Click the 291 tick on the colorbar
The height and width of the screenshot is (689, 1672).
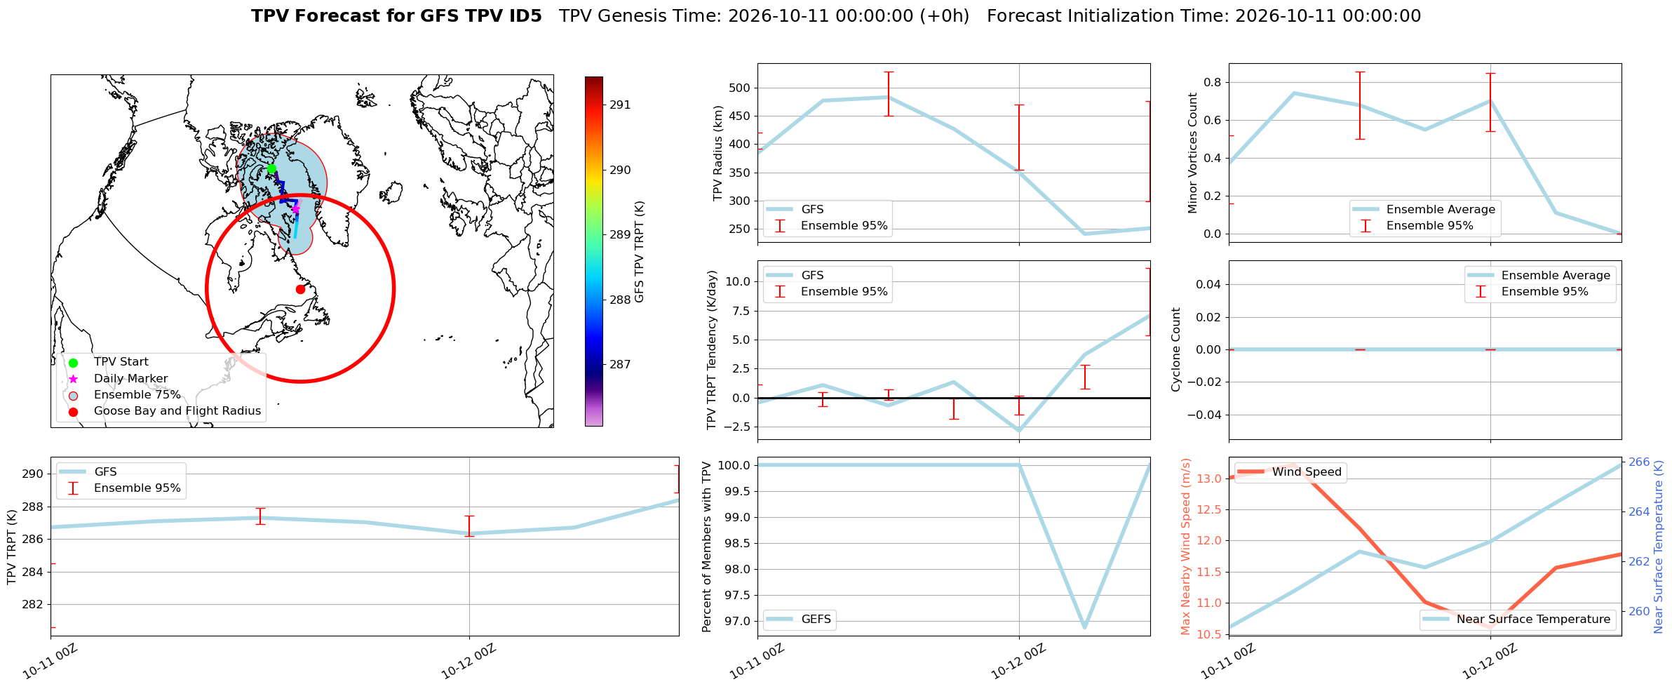[620, 105]
